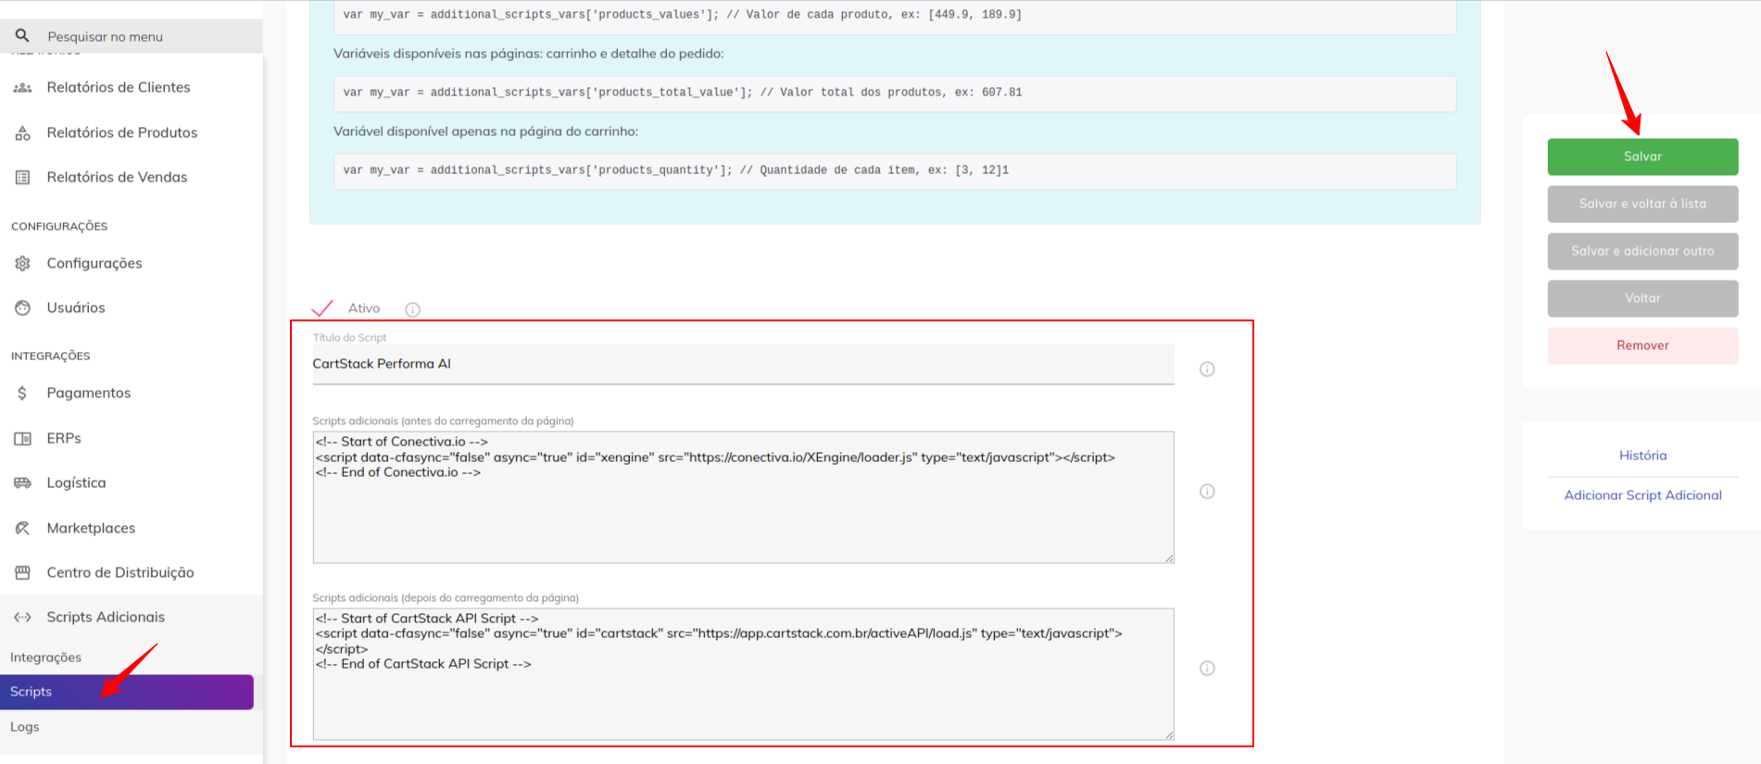Click the Logística truck icon
The height and width of the screenshot is (764, 1761).
[22, 482]
